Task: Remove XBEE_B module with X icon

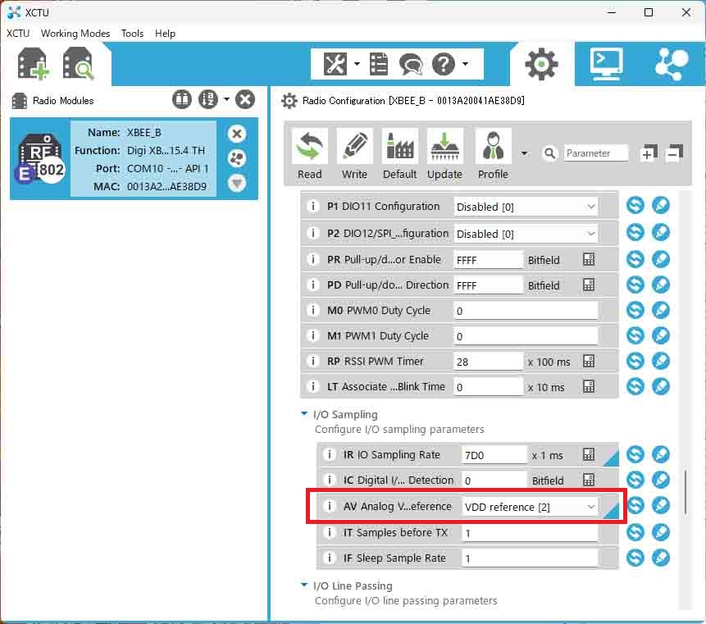Action: [237, 134]
